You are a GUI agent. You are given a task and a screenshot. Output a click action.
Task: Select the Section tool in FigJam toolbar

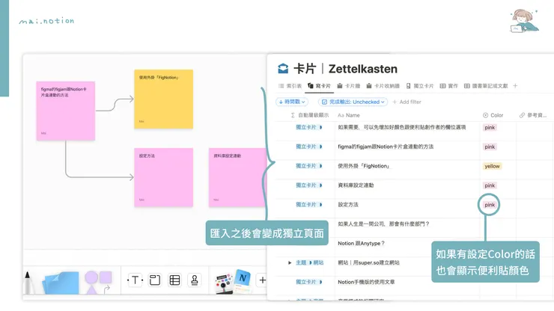click(x=155, y=280)
